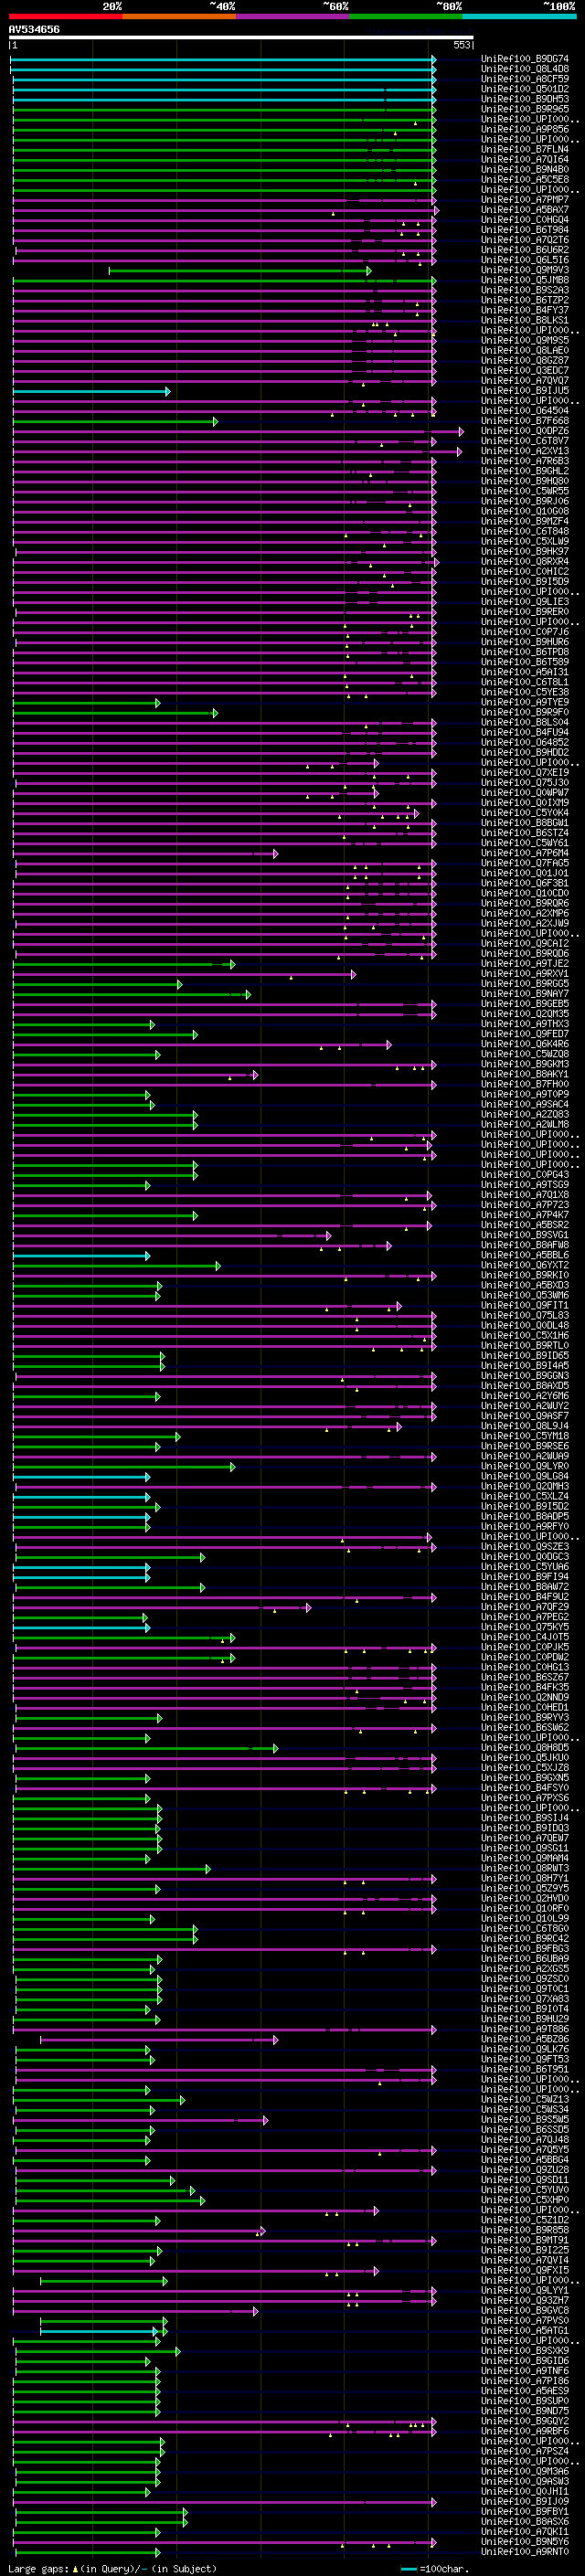Select the UniRef100_B9N4B0 label
585x2576 pixels.
point(525,169)
